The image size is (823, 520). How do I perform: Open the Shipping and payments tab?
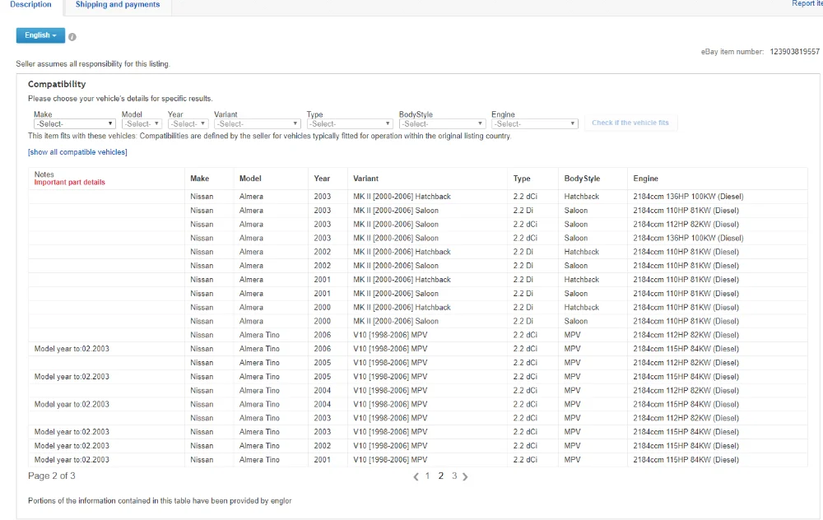[x=118, y=5]
